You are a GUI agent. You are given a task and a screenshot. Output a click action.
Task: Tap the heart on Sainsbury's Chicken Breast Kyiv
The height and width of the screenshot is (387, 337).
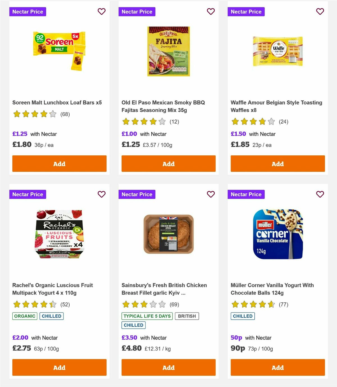[211, 194]
